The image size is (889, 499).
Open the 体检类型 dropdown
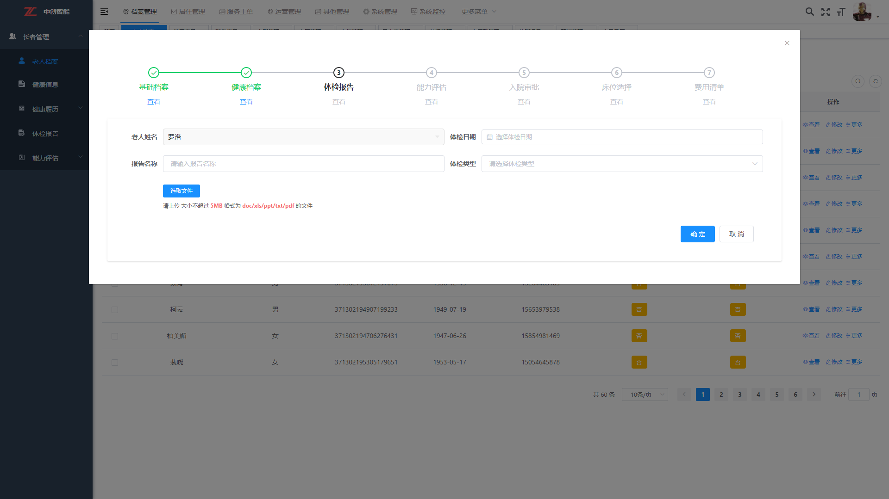622,164
